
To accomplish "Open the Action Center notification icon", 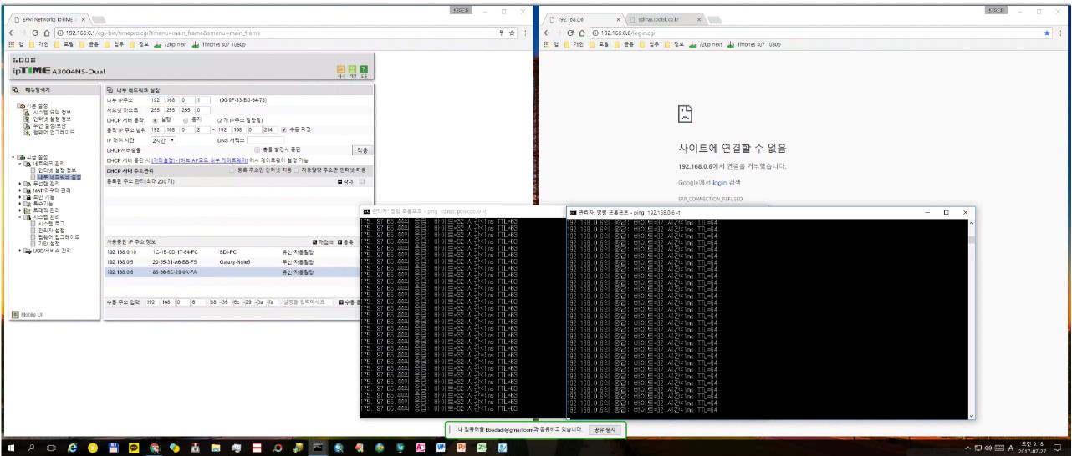I will (1059, 448).
